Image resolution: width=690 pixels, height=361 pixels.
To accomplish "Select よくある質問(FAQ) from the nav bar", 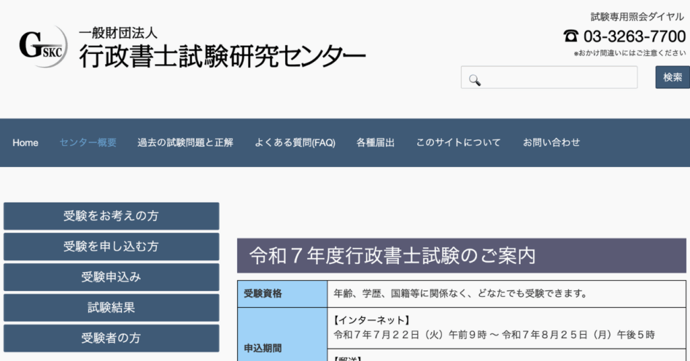I will click(294, 143).
